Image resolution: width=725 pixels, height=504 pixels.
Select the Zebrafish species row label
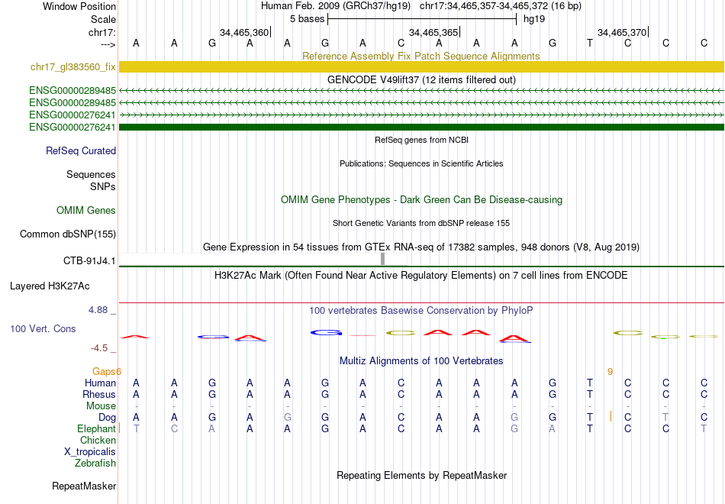click(x=95, y=464)
